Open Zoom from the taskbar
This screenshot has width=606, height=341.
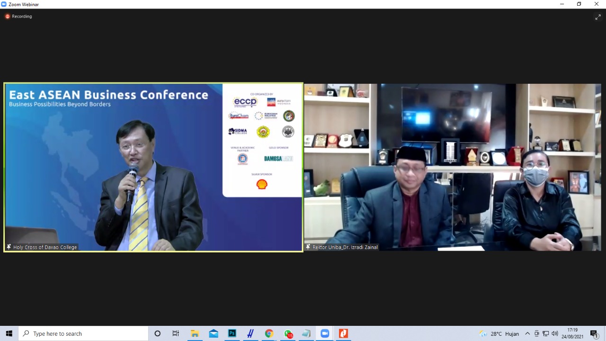[325, 333]
